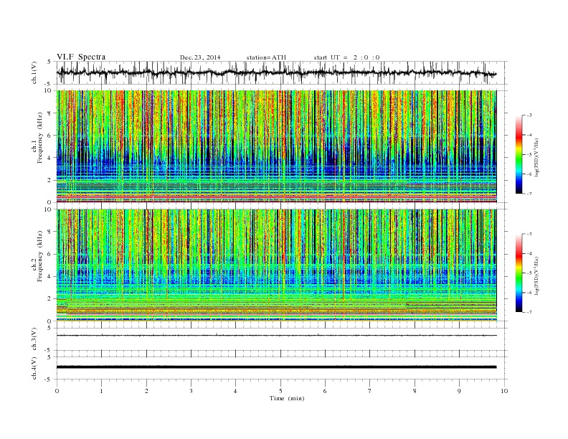Click the ch.1 spectrogram panel

pyautogui.click(x=276, y=146)
